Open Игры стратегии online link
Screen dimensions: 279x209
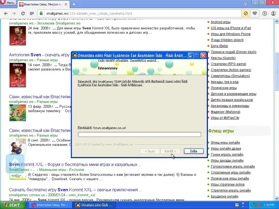pos(228,185)
